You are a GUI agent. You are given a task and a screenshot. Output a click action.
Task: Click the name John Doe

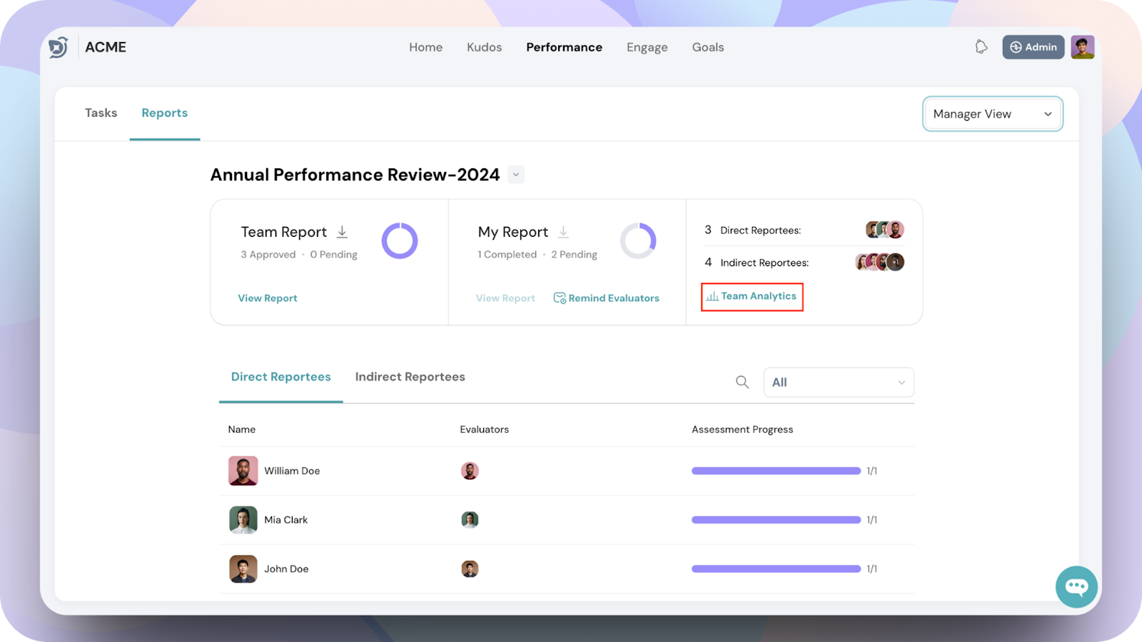point(286,569)
